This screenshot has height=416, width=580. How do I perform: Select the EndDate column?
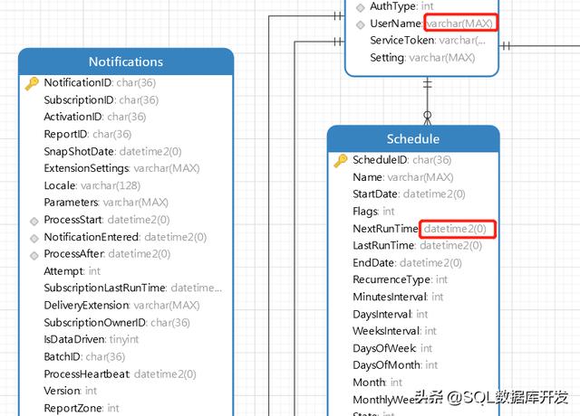407,263
